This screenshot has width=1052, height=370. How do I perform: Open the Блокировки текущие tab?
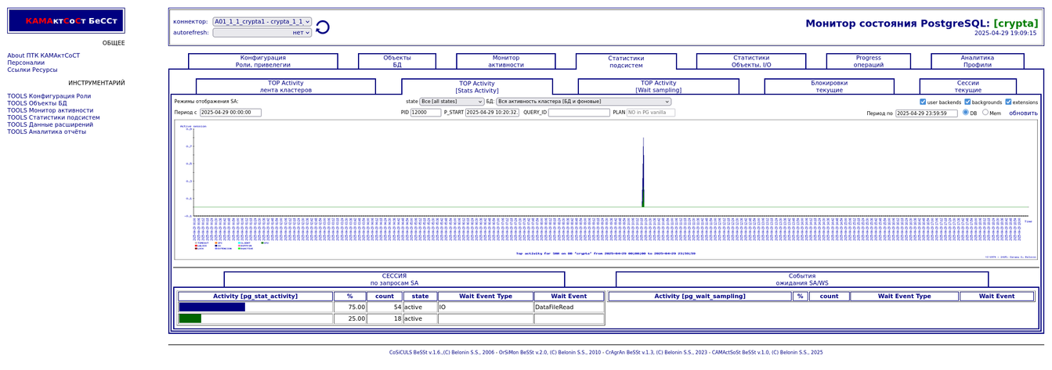click(829, 86)
